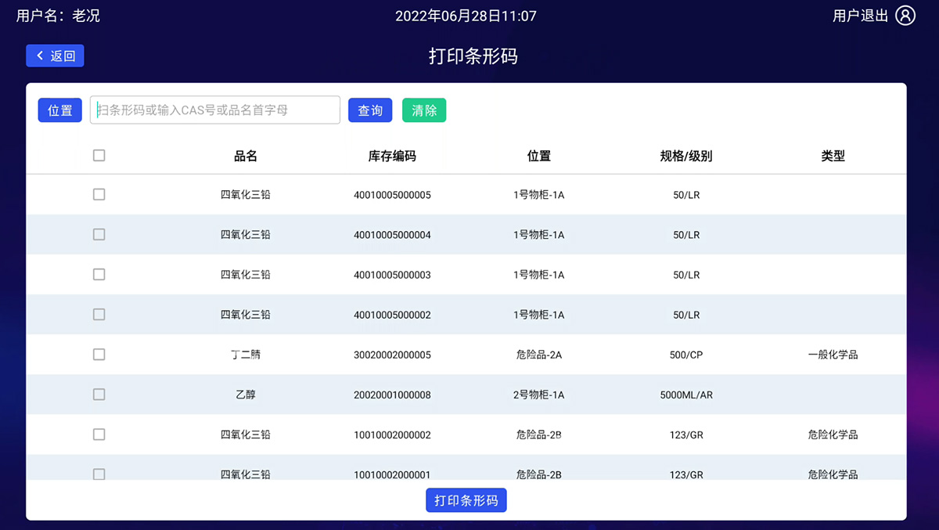Toggle the select-all checkbox in table header
Viewport: 939px width, 530px height.
click(x=99, y=156)
